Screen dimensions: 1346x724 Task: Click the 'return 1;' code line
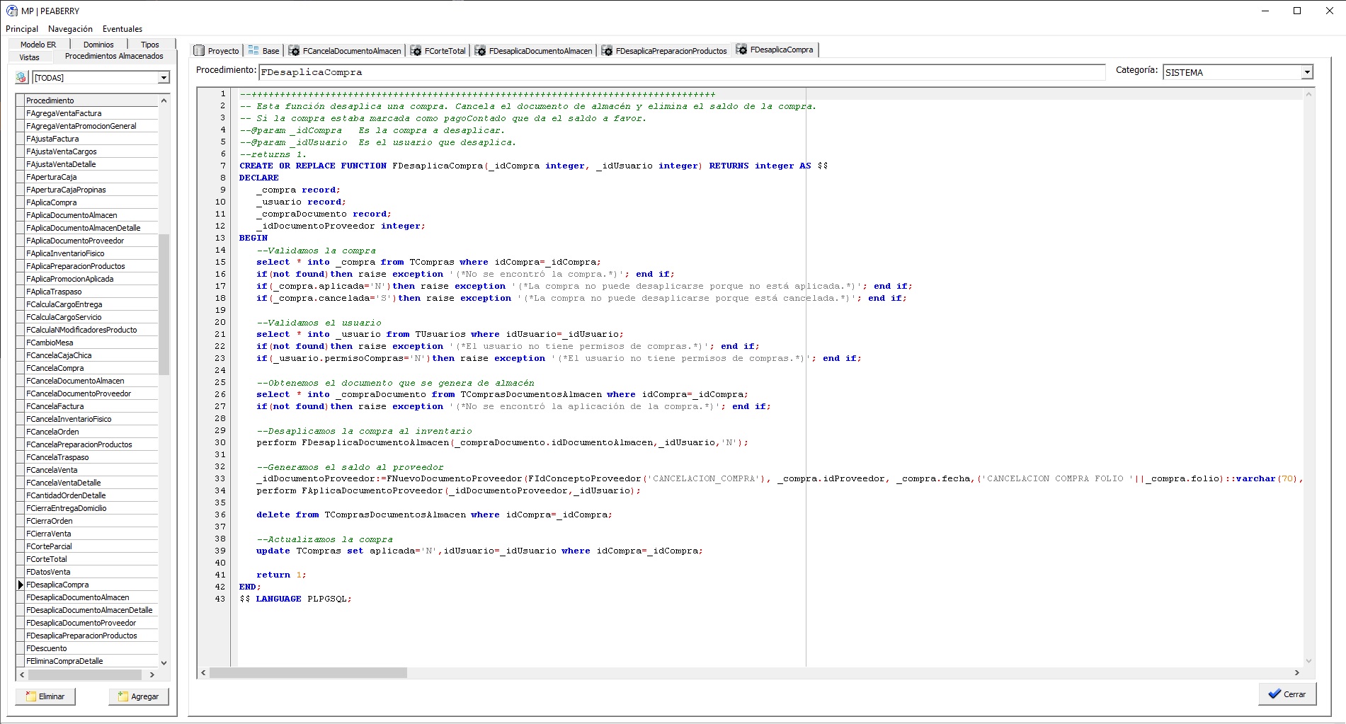pyautogui.click(x=281, y=575)
